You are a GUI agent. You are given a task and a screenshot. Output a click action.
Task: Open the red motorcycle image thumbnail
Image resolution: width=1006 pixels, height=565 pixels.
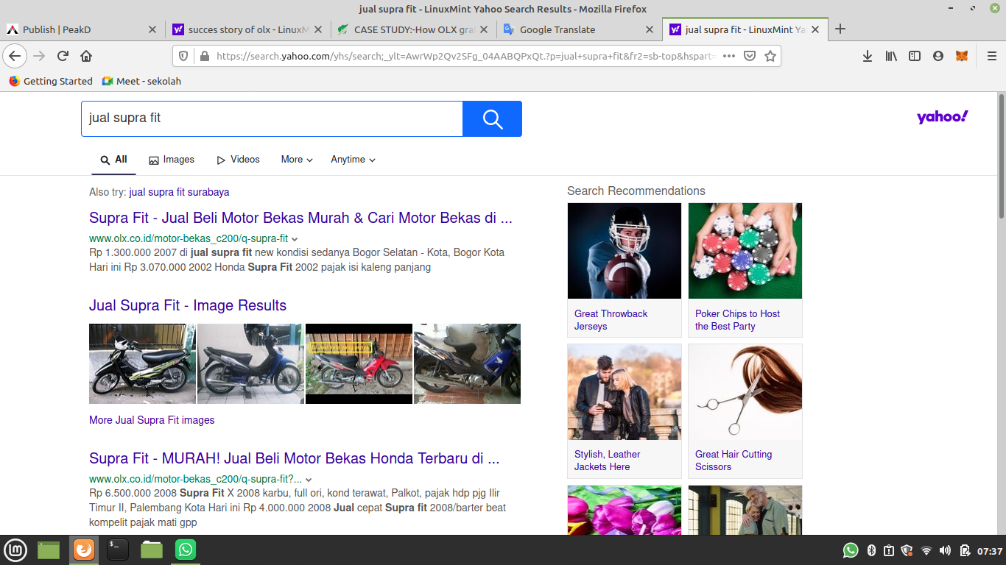pyautogui.click(x=359, y=363)
